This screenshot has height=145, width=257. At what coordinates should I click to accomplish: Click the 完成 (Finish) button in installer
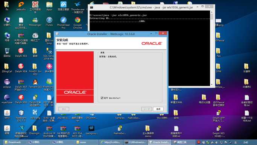click(x=158, y=109)
